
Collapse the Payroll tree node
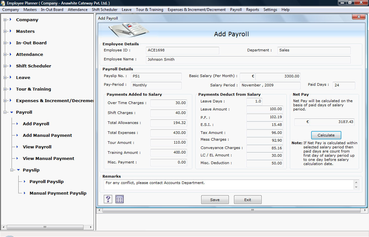click(5, 112)
